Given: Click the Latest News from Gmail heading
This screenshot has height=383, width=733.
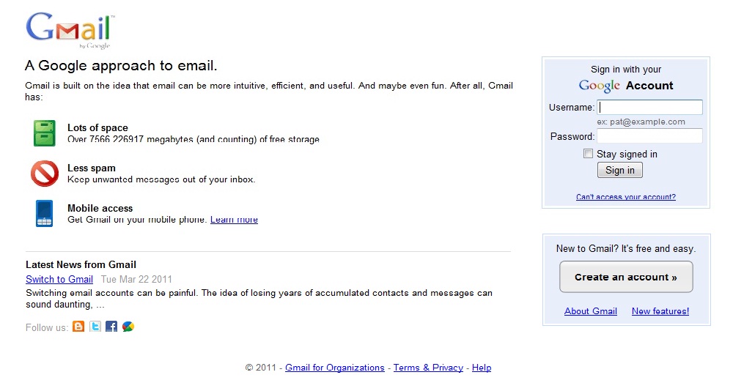Looking at the screenshot, I should (81, 264).
